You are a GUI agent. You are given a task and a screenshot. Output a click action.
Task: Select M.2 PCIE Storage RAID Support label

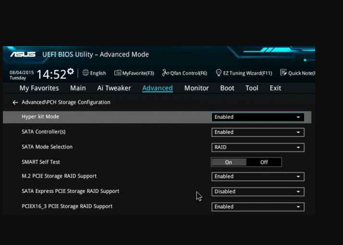click(x=59, y=176)
